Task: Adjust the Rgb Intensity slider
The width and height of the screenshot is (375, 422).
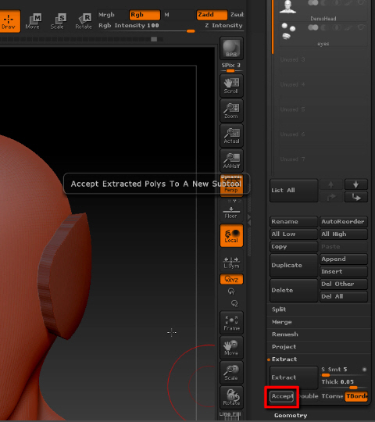Action: click(146, 27)
